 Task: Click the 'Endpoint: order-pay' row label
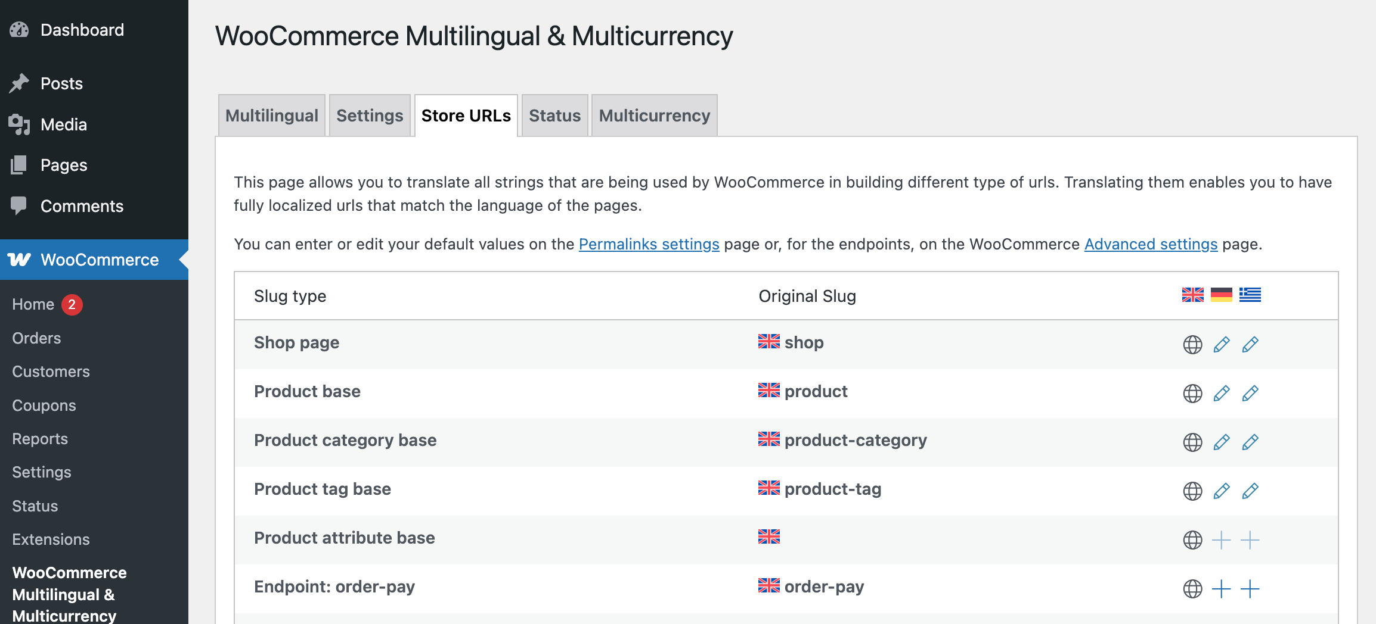coord(334,586)
